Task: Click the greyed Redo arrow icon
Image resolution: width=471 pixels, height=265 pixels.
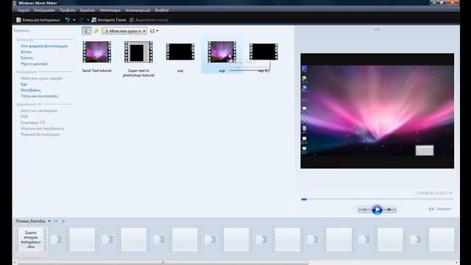Action: (82, 20)
